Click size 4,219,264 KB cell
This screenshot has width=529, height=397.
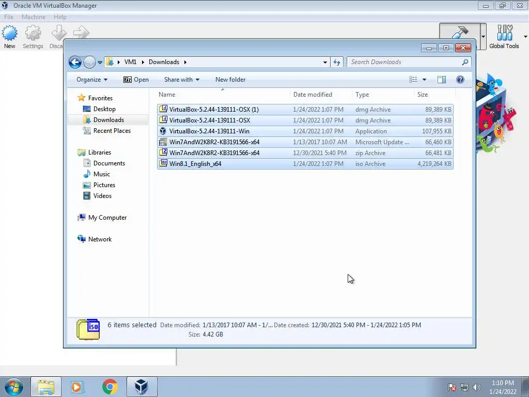click(434, 164)
